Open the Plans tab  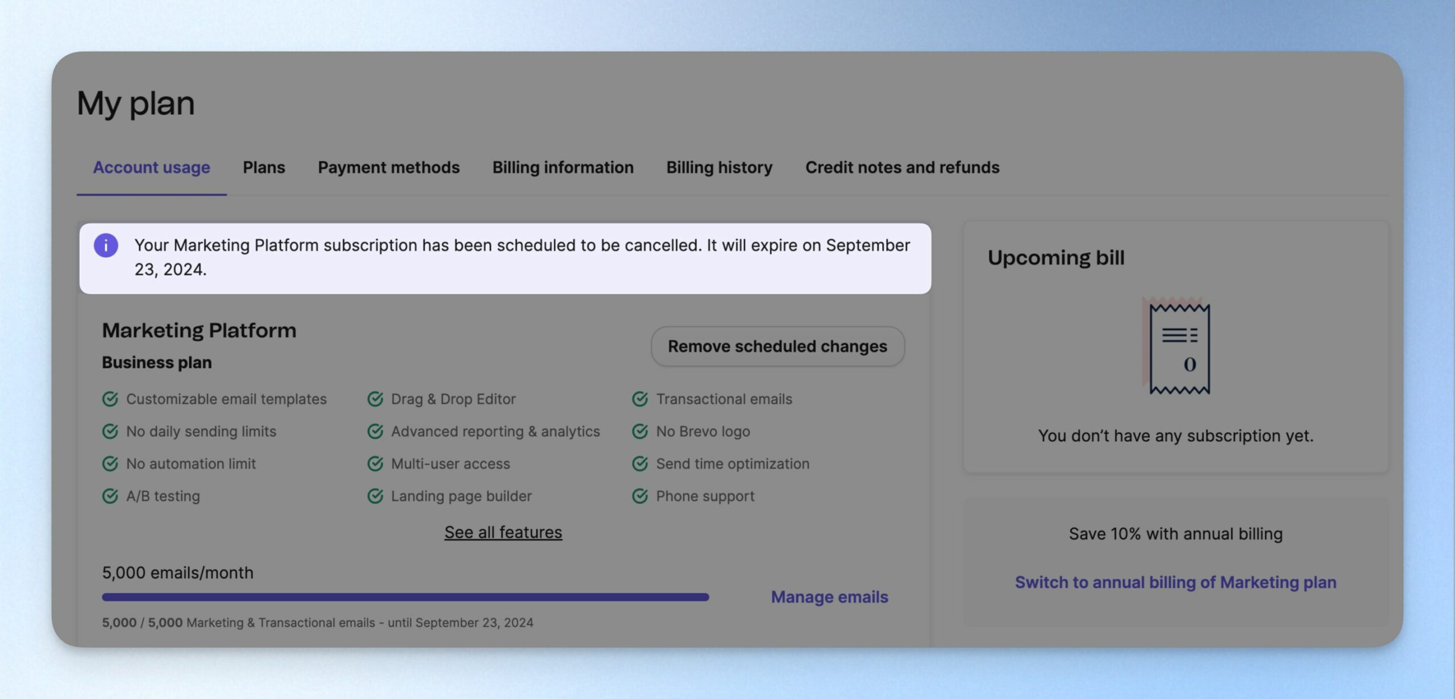[x=264, y=168]
